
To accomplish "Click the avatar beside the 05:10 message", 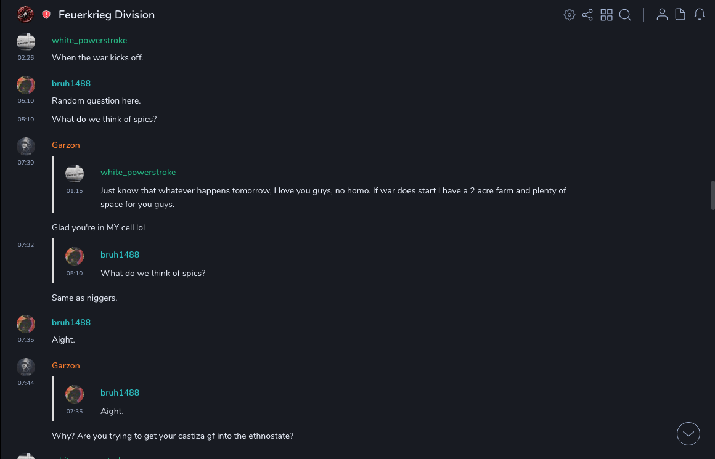I will point(26,85).
